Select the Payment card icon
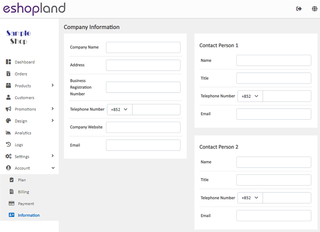Screen dimensions: 320x232 tap(12, 203)
